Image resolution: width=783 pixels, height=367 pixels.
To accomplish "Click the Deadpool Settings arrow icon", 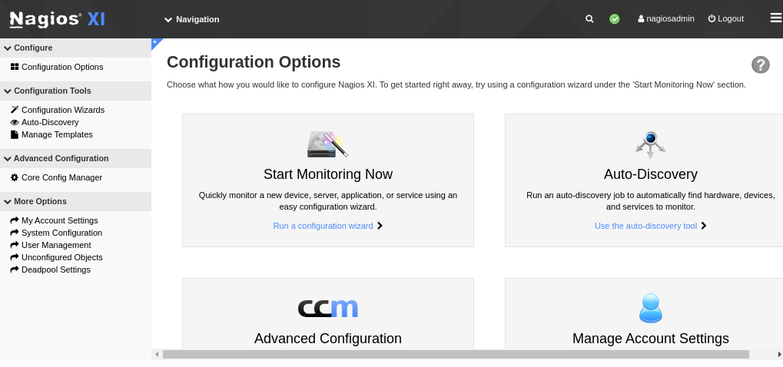I will pos(15,269).
